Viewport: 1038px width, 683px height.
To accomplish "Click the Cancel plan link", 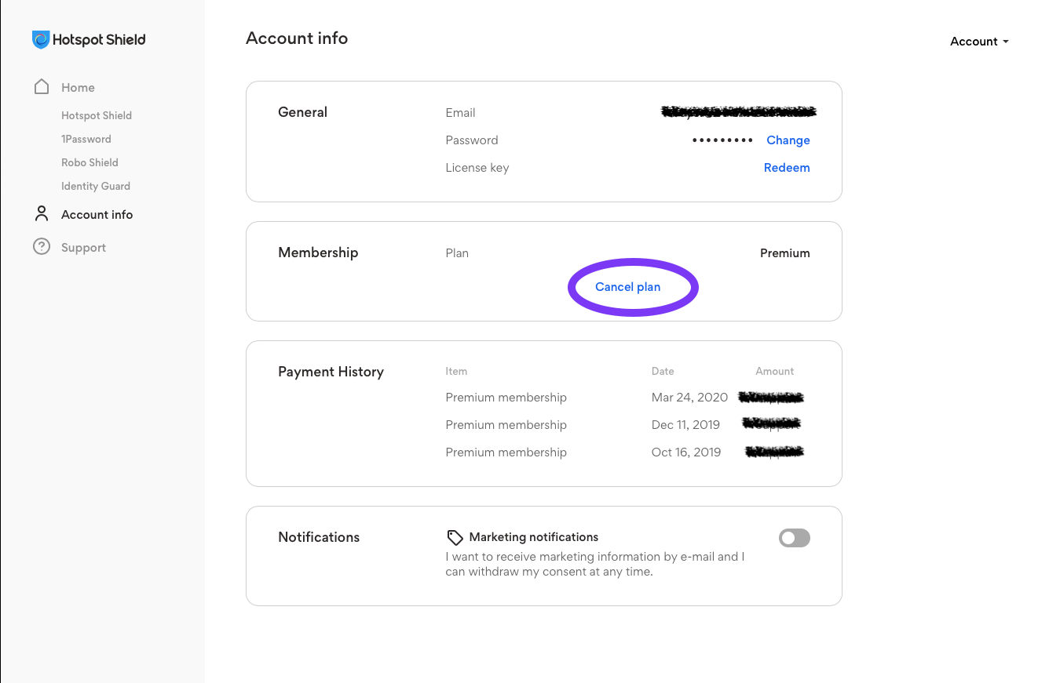I will tap(628, 287).
